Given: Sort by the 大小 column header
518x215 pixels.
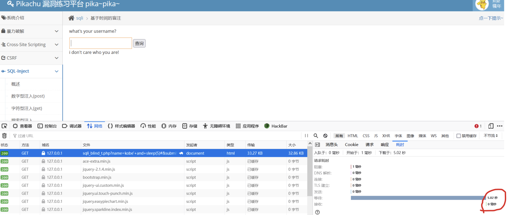Looking at the screenshot, I should (297, 145).
